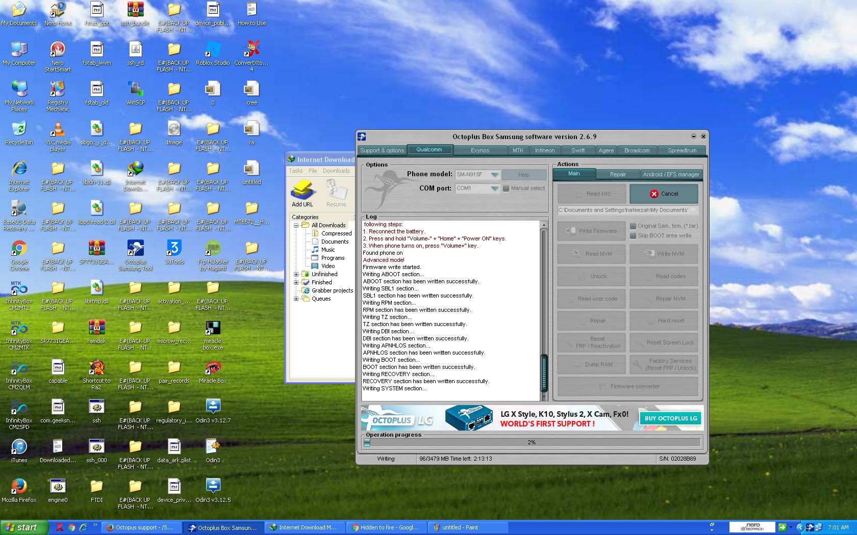857x535 pixels.
Task: Open the Downloads menu in Internet Download Manager
Action: coord(336,171)
